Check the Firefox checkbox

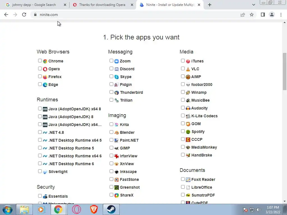pyautogui.click(x=40, y=76)
